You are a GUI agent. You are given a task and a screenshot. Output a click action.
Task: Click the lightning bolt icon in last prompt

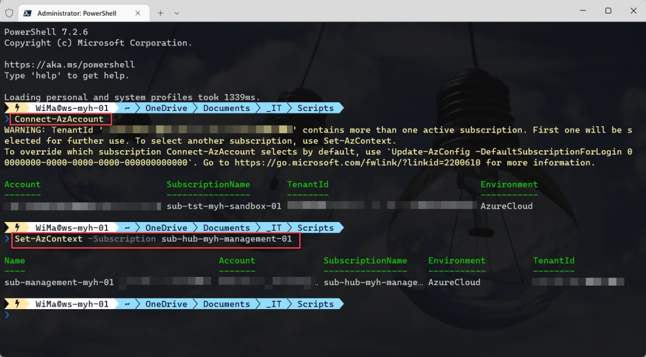[x=16, y=304]
